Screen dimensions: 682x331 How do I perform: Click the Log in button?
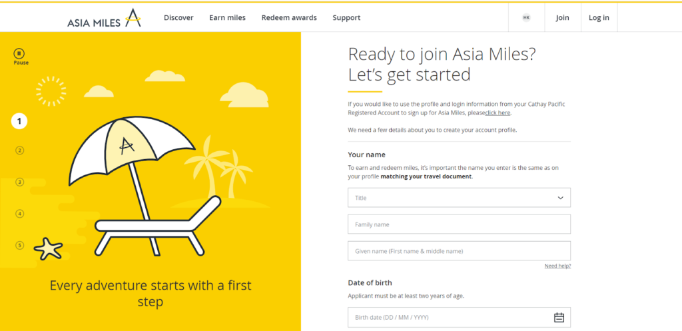click(599, 18)
